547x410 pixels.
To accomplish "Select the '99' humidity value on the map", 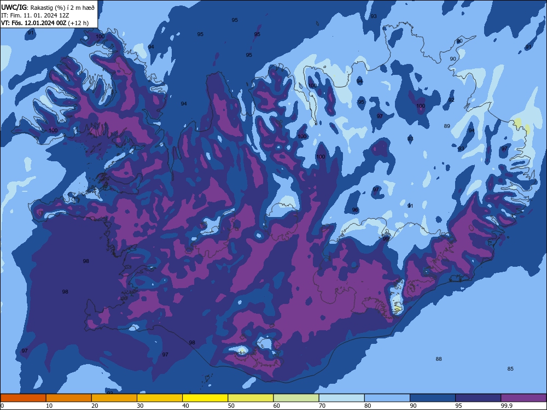I will tap(386, 239).
